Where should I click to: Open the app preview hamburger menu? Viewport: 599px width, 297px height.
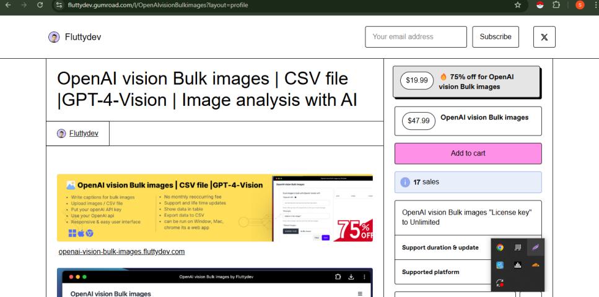click(361, 294)
